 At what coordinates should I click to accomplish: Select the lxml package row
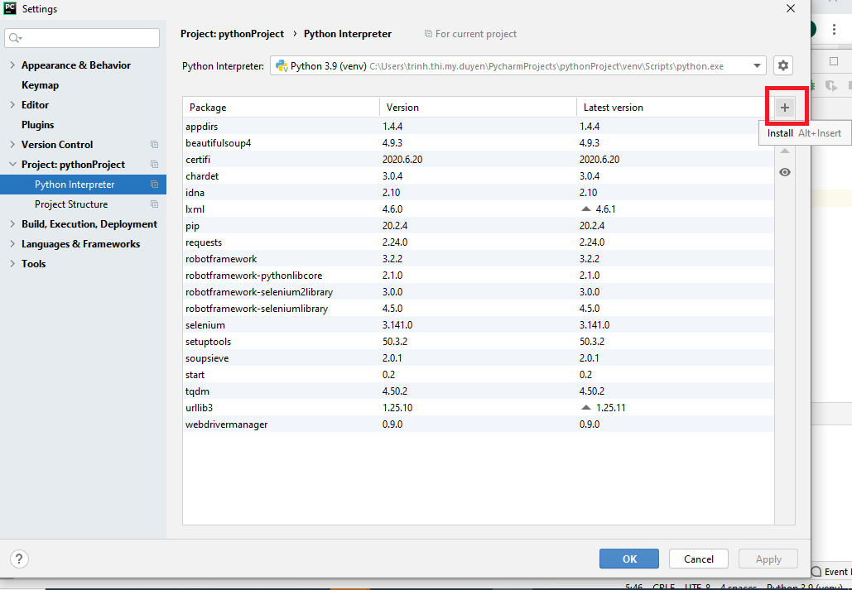pyautogui.click(x=479, y=209)
